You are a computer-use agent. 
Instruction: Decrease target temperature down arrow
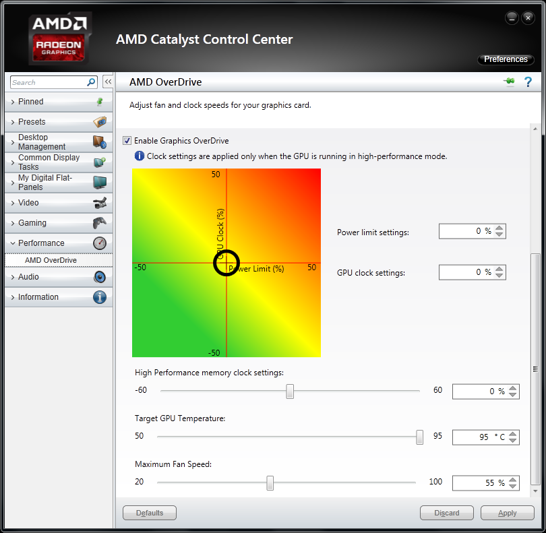512,441
